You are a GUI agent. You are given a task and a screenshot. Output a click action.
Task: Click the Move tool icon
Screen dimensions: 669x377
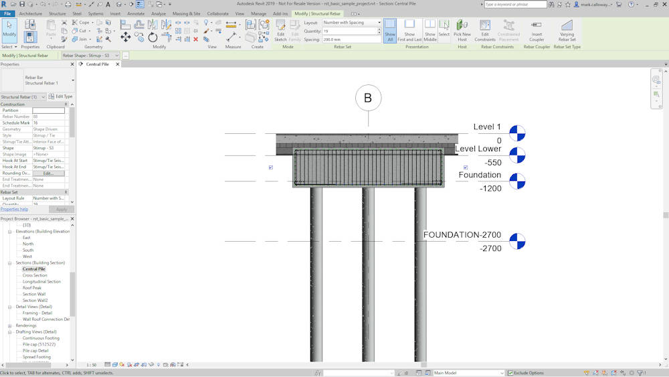126,37
